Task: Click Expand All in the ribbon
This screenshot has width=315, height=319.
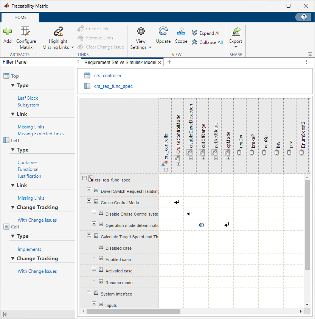Action: [206, 33]
